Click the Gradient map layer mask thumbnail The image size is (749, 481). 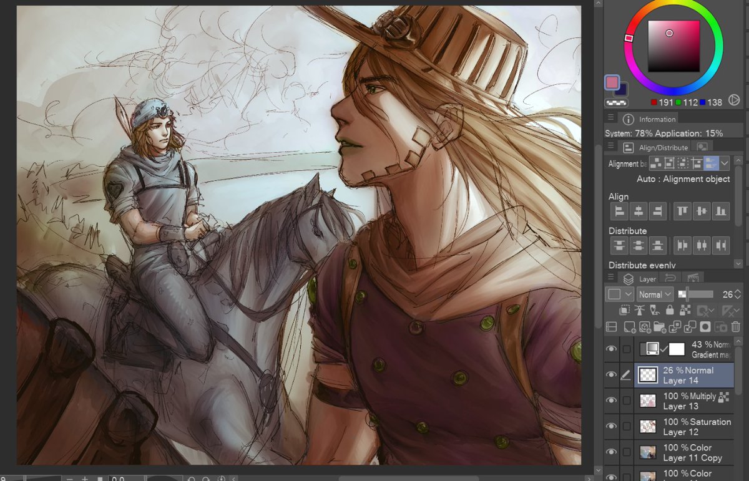pos(677,349)
